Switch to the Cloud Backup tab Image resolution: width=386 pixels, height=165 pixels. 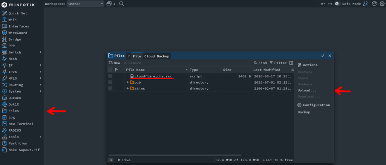[157, 56]
